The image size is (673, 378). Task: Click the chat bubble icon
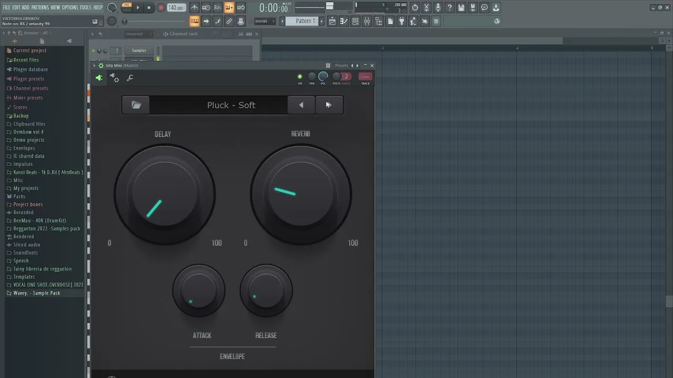[484, 7]
